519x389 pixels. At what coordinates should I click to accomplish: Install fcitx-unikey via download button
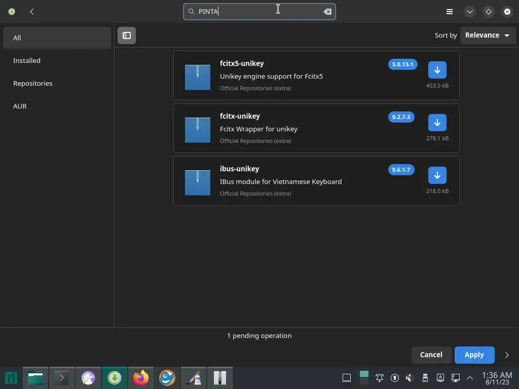click(x=437, y=123)
